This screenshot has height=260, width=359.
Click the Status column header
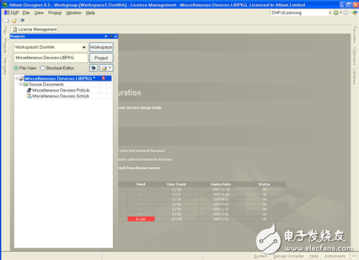tap(264, 184)
